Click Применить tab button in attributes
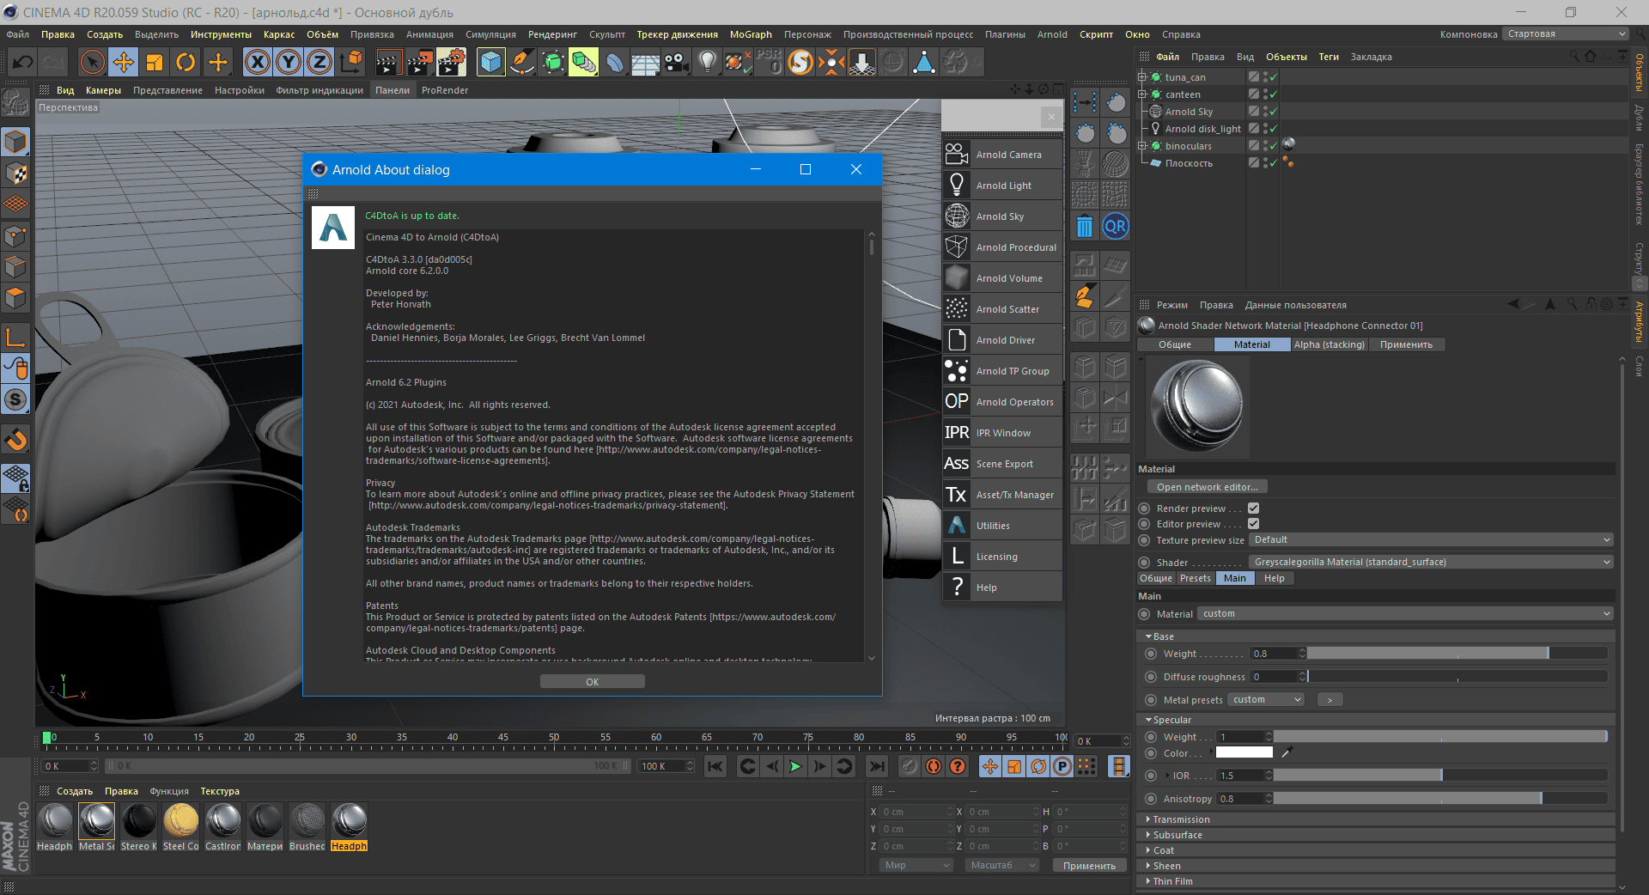1649x895 pixels. (x=1406, y=344)
